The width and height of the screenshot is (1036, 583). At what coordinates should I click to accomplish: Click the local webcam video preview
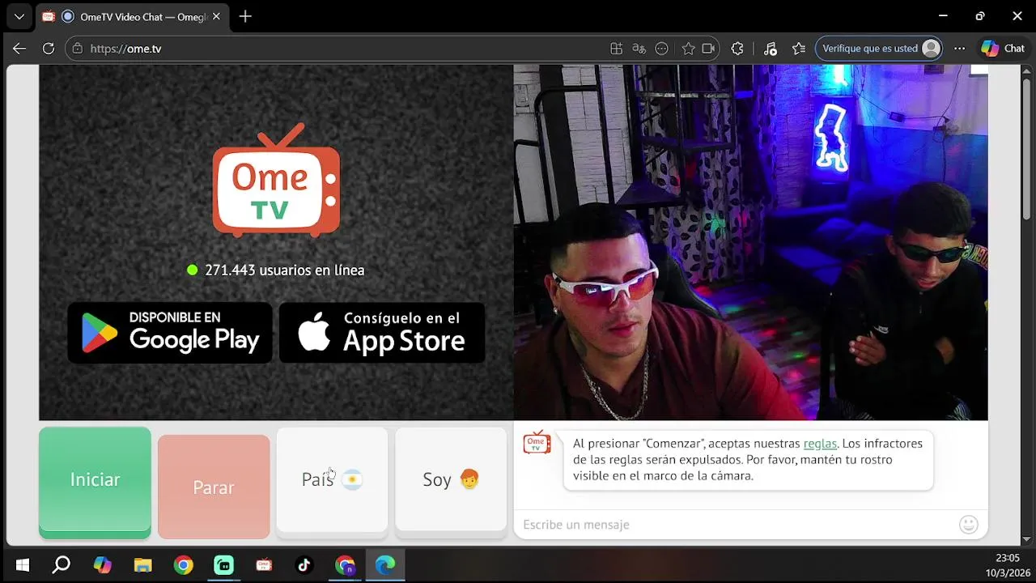750,242
